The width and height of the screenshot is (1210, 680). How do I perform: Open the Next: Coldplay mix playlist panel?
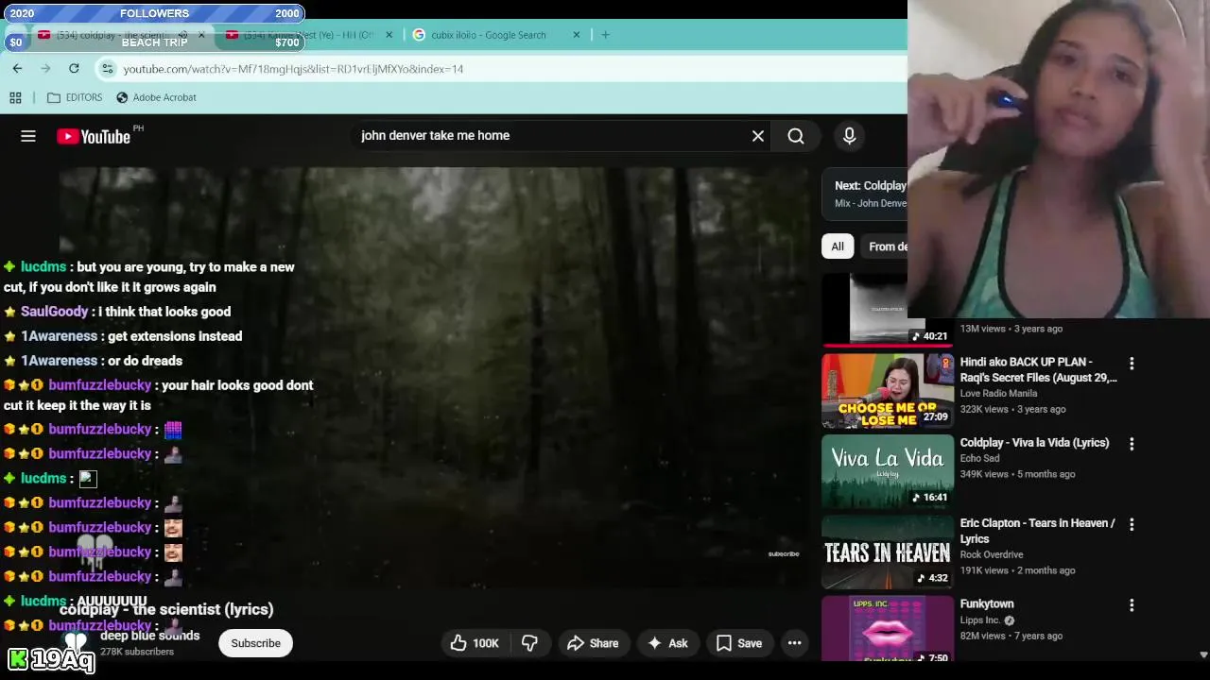point(865,194)
